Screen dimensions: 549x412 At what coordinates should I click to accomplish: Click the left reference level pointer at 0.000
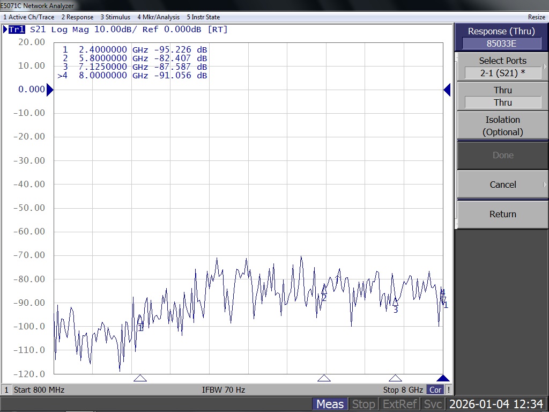point(50,90)
